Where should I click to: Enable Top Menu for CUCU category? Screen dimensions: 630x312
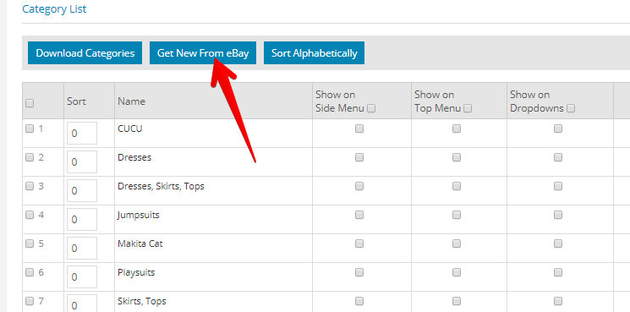click(457, 129)
